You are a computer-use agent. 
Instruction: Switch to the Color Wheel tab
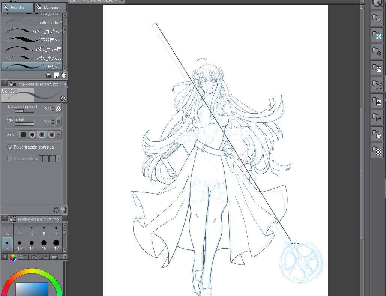coord(12,257)
